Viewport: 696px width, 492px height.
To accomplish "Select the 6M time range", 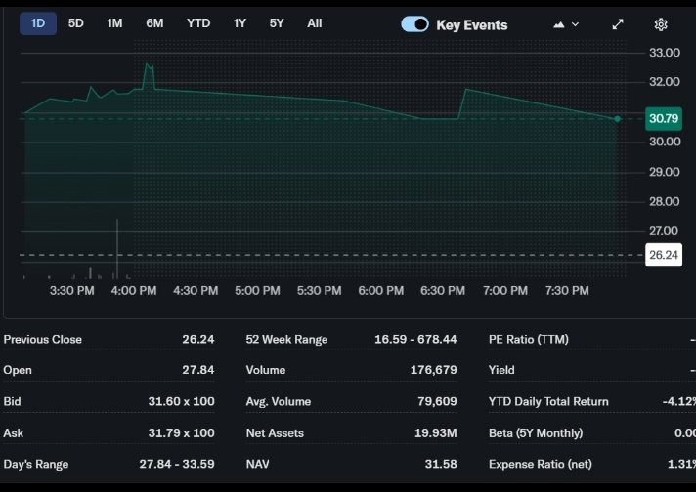I will pos(154,22).
